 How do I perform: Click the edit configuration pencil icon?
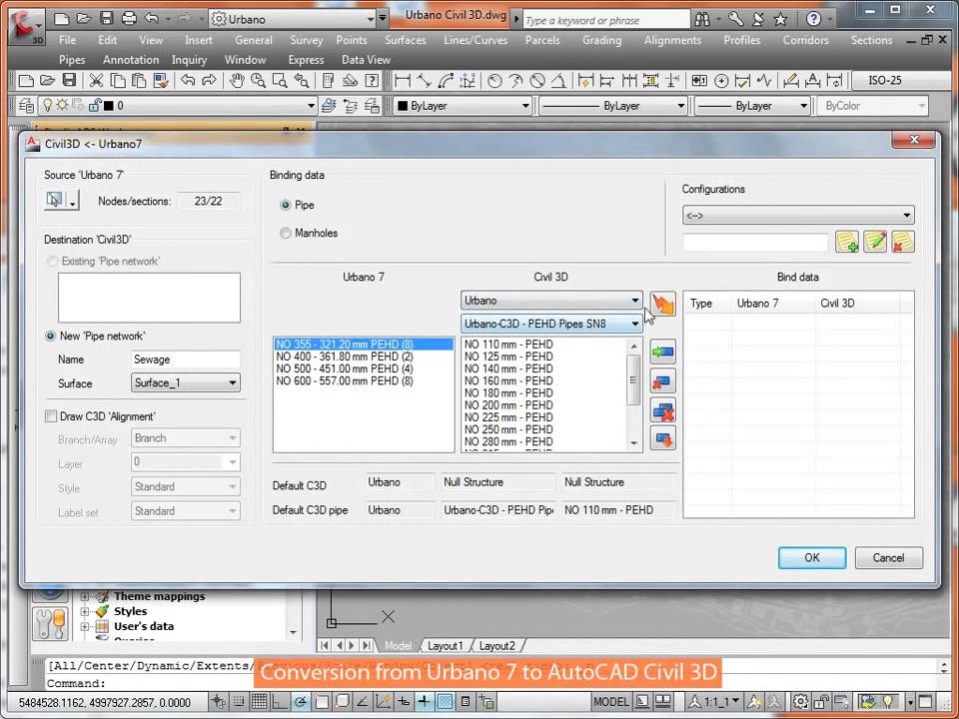click(875, 242)
